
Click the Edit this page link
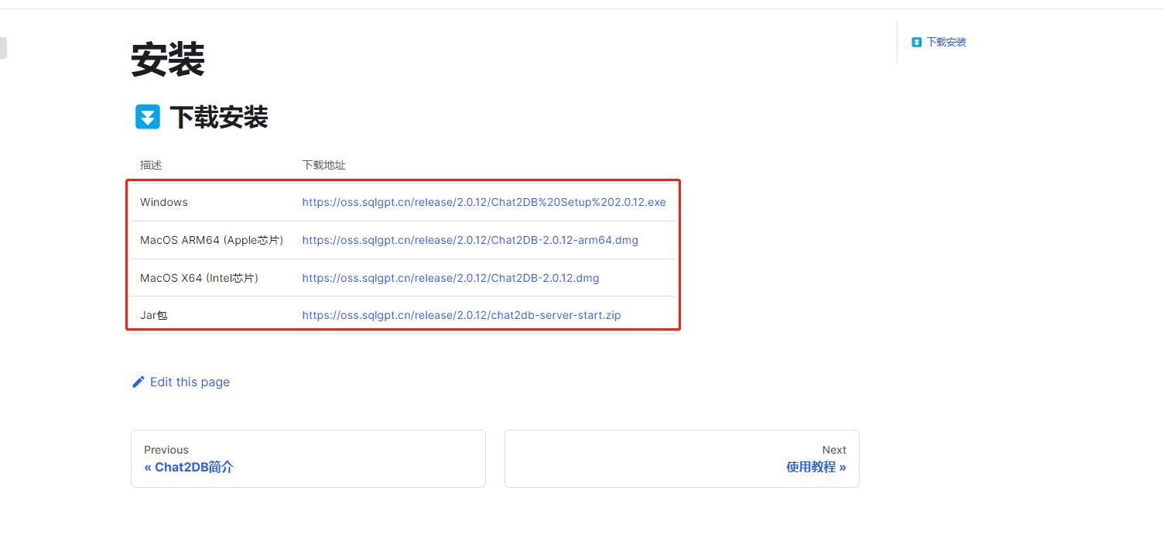pos(181,382)
